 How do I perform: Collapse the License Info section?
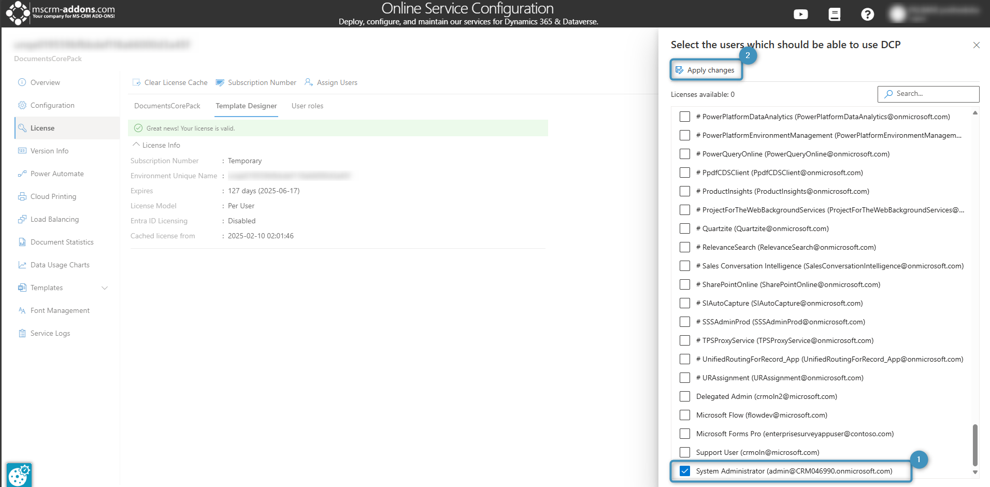136,145
